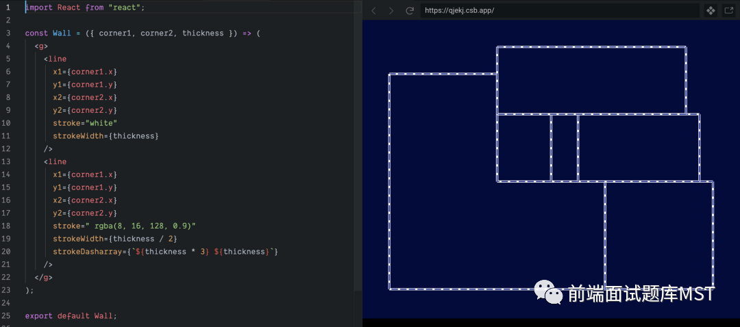Click the 'const Wall' declaration line
Viewport: 740px width, 327px height.
(143, 34)
